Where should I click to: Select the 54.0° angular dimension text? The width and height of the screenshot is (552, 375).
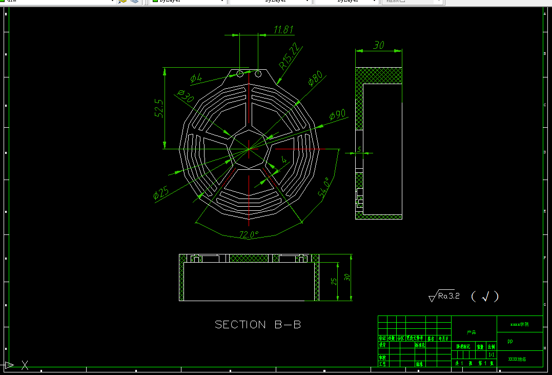(324, 187)
